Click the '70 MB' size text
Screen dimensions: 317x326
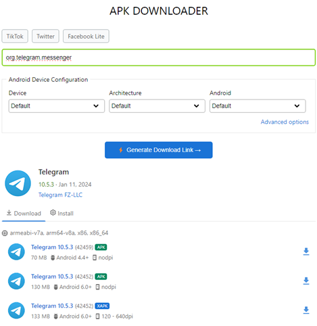point(39,258)
